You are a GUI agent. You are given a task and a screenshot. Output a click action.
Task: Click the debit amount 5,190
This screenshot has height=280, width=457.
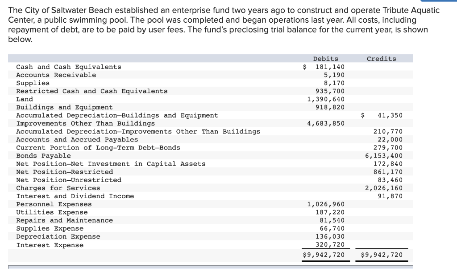(x=334, y=75)
